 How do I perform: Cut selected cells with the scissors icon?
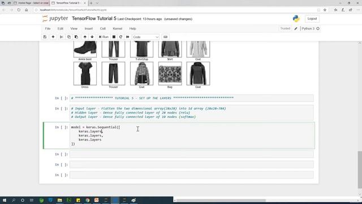click(62, 37)
